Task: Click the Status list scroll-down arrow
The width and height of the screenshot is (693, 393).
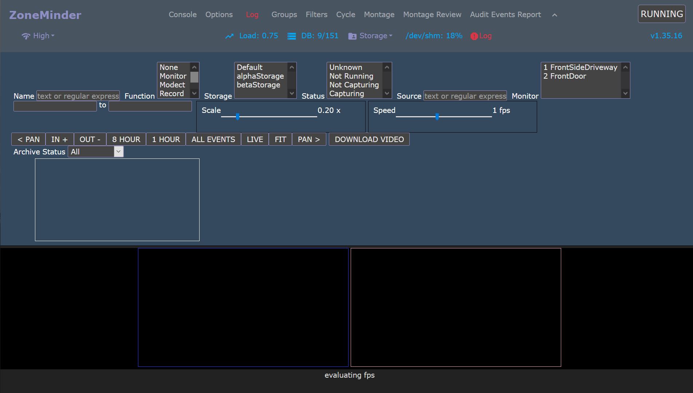Action: (x=387, y=93)
